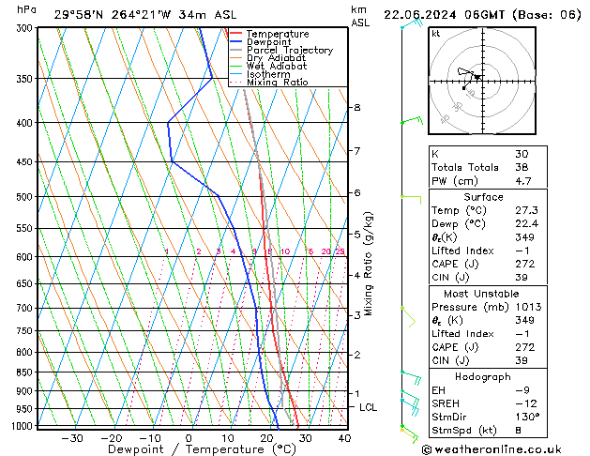The width and height of the screenshot is (590, 456).
Task: Click the cyan wind barb at the top
Action: [409, 23]
